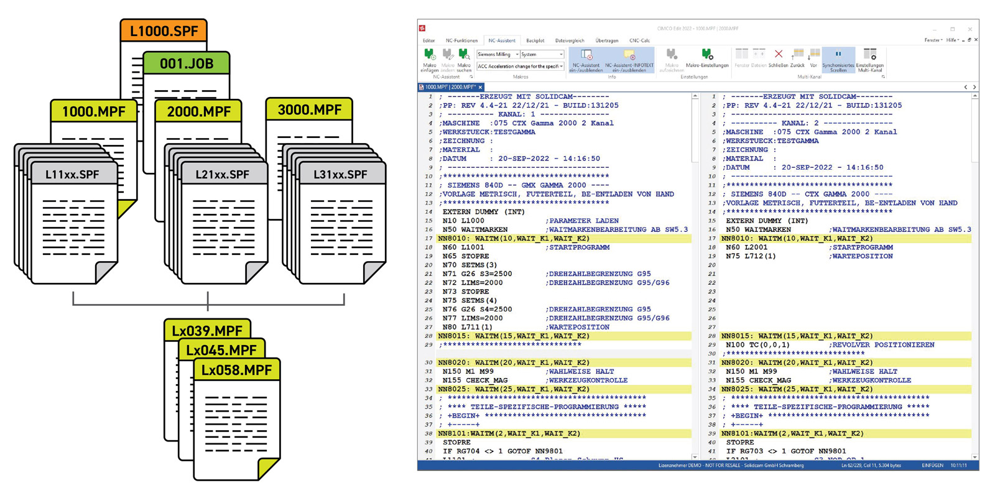Click right pane scrollbar down arrow
This screenshot has height=498, width=995.
[x=974, y=457]
